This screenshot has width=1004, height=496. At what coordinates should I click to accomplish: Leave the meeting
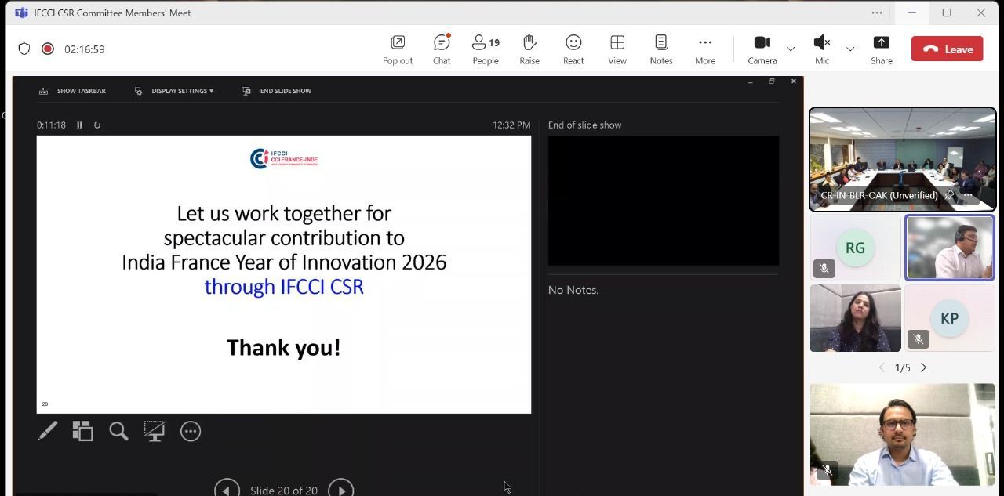[x=947, y=49]
